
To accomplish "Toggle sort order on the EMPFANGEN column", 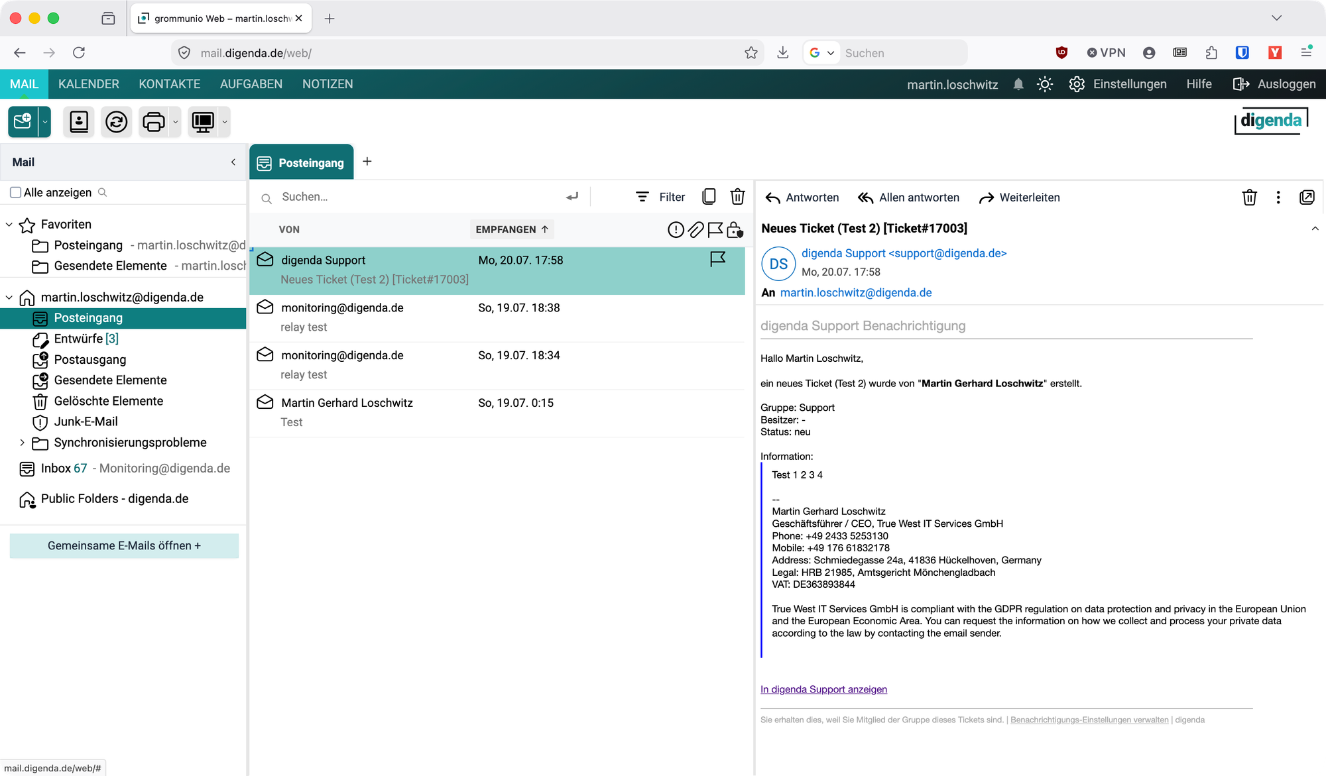I will pyautogui.click(x=512, y=230).
